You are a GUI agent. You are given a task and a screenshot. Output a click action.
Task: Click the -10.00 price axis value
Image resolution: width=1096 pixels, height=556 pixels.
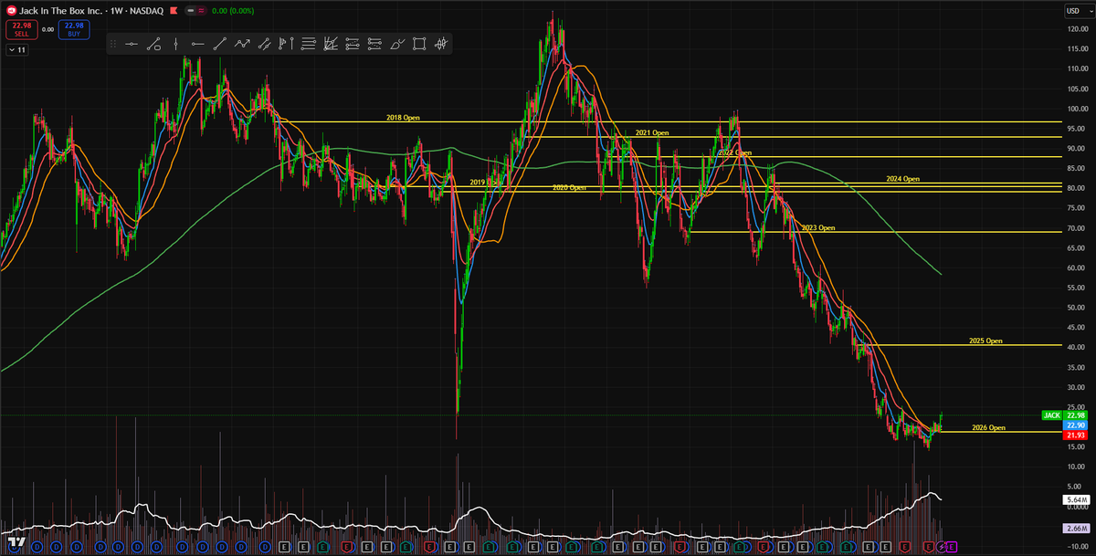pyautogui.click(x=1076, y=546)
